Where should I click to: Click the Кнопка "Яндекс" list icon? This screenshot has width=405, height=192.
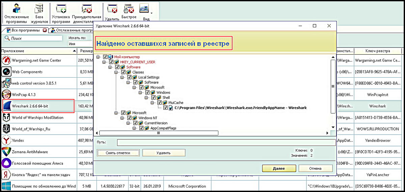(x=6, y=175)
